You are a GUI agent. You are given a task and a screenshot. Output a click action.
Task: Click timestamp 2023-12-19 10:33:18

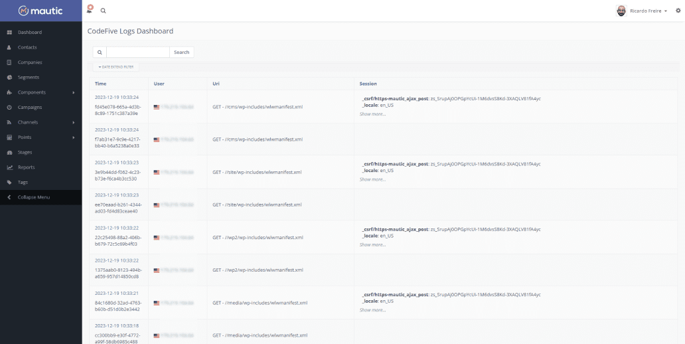117,325
